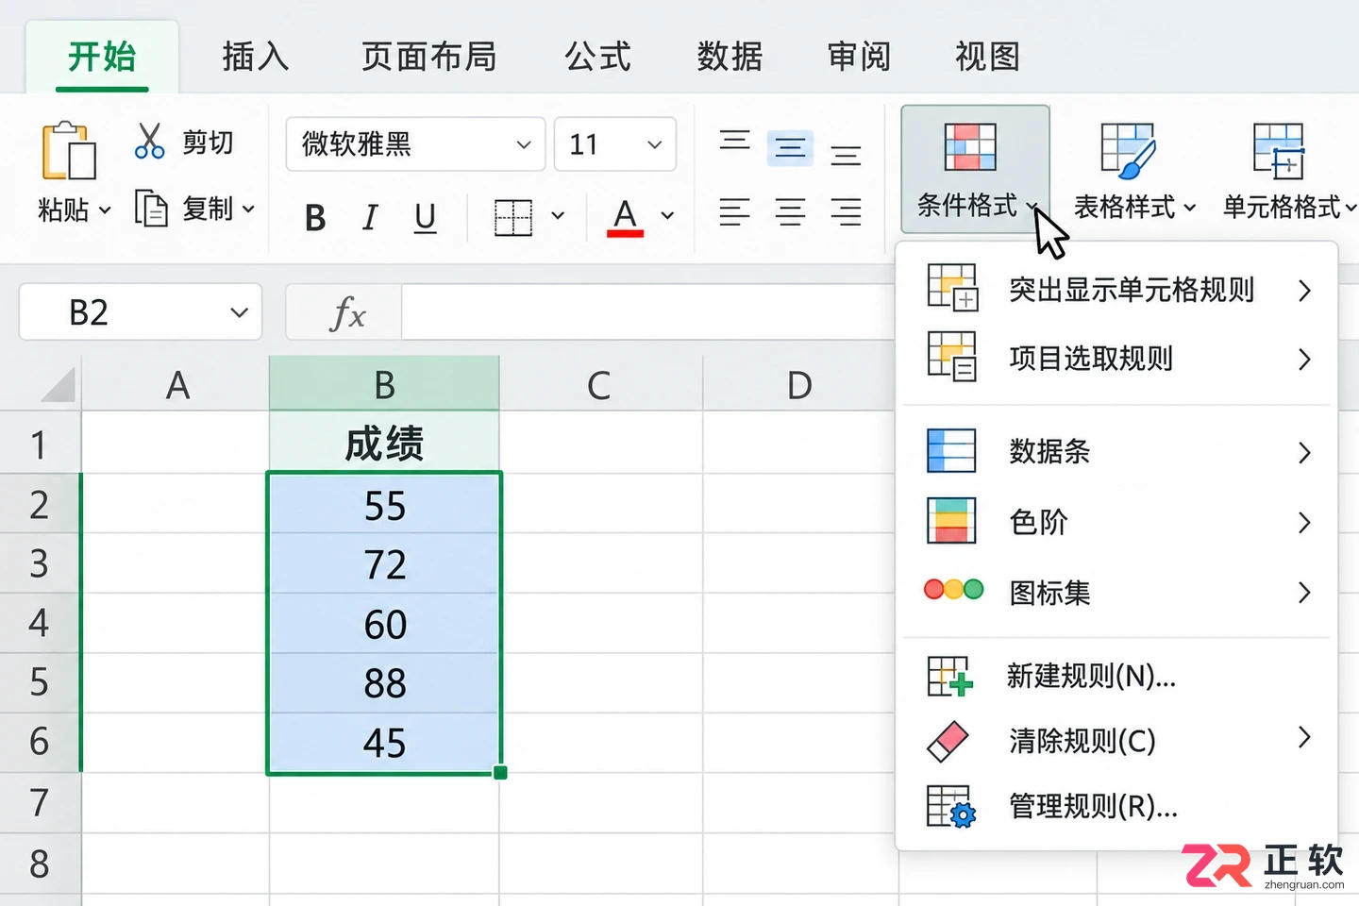
Task: Toggle Bold formatting
Action: 315,218
